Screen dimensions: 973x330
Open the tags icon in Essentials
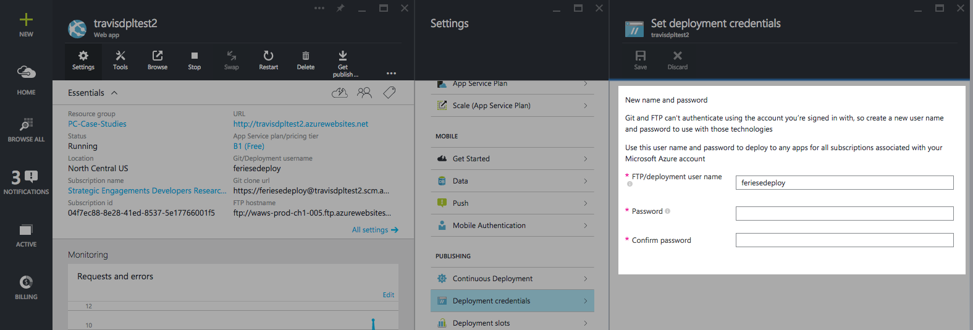[389, 93]
